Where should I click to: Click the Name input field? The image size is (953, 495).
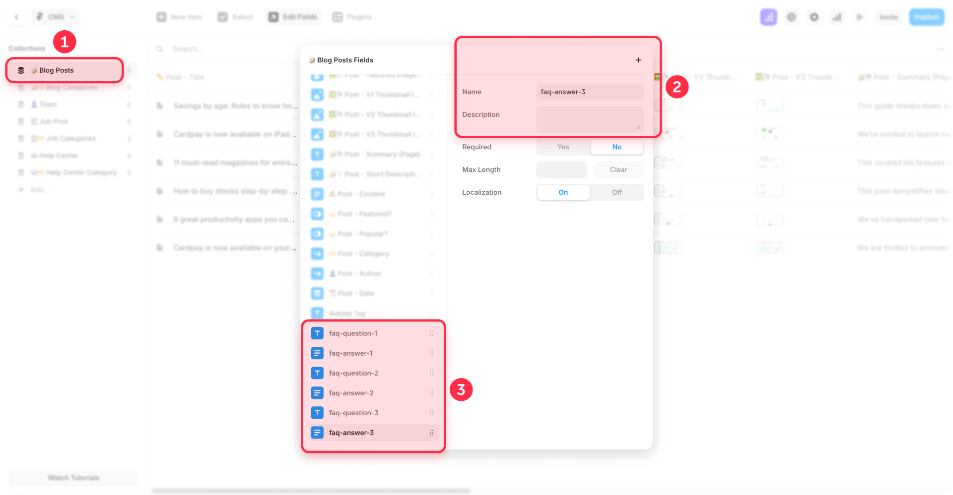(590, 92)
